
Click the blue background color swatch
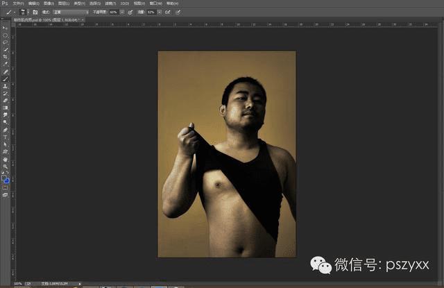(7, 181)
